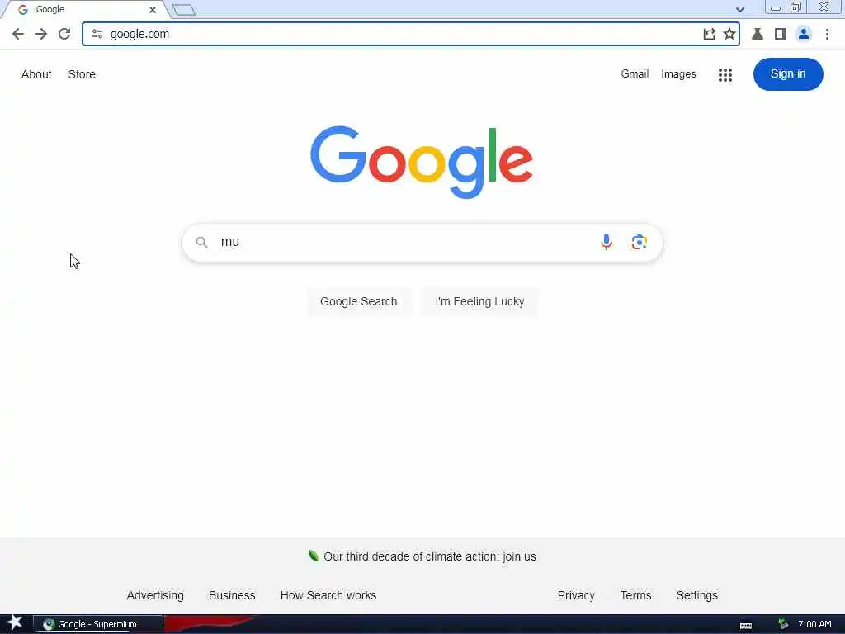Open a new tab
The height and width of the screenshot is (634, 845).
click(x=184, y=10)
